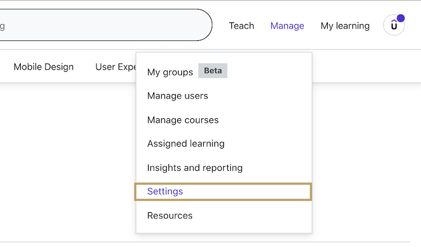Select Assigned learning in the dropdown
The height and width of the screenshot is (247, 421).
(186, 143)
